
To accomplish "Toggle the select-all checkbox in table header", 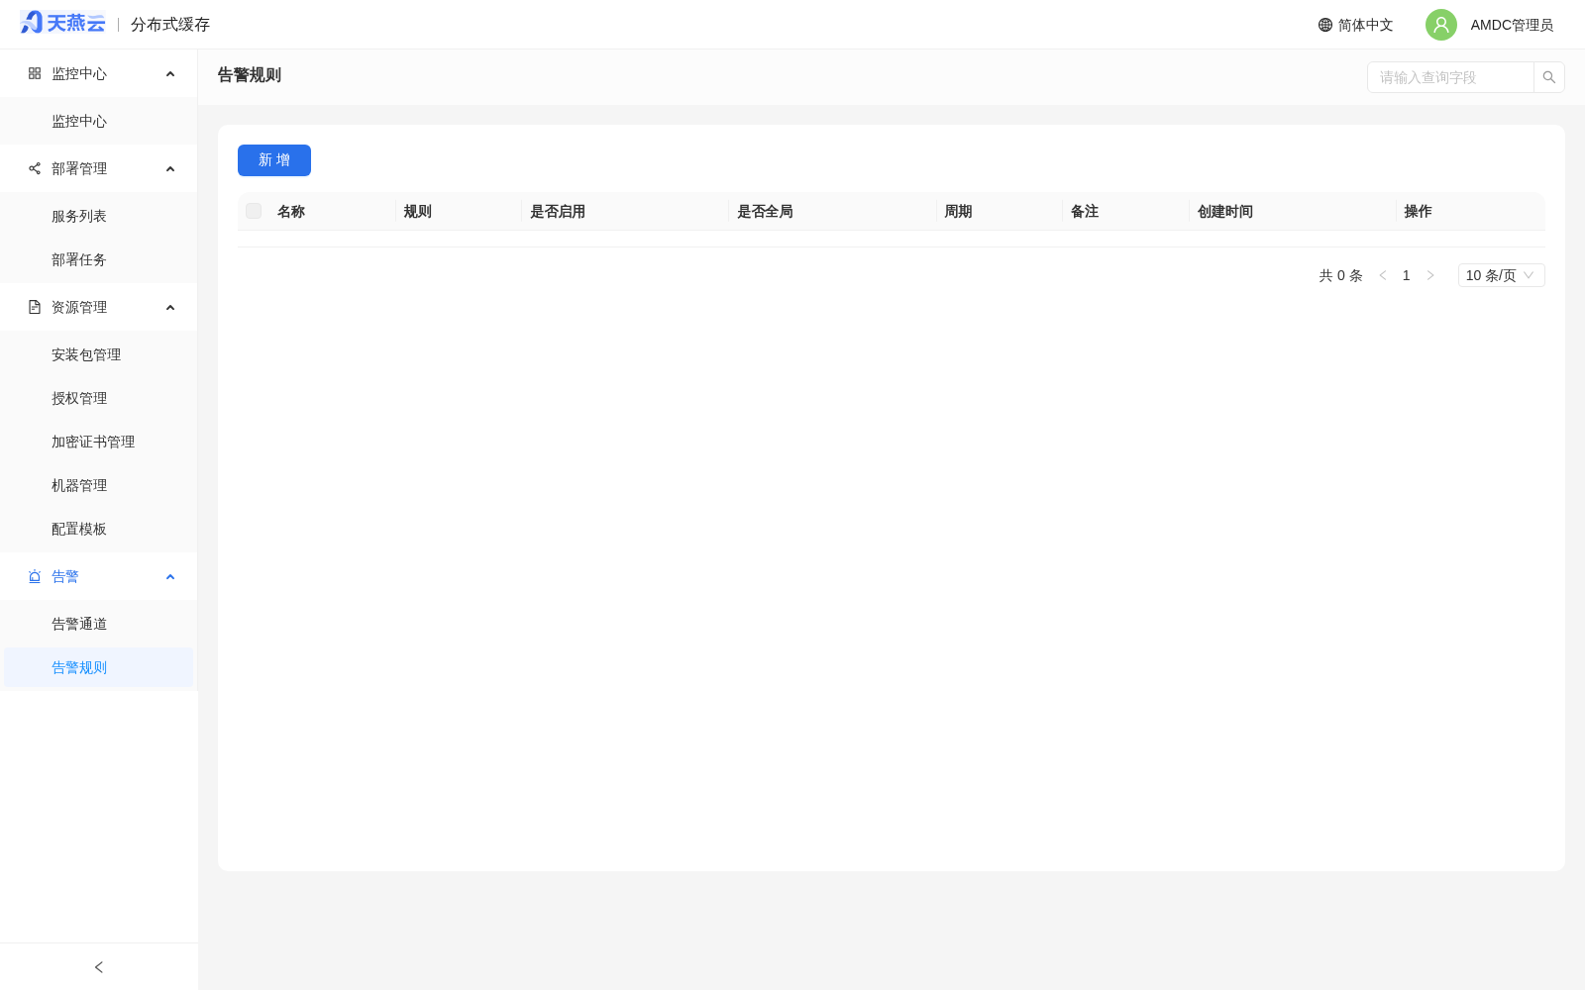I will click(x=254, y=211).
